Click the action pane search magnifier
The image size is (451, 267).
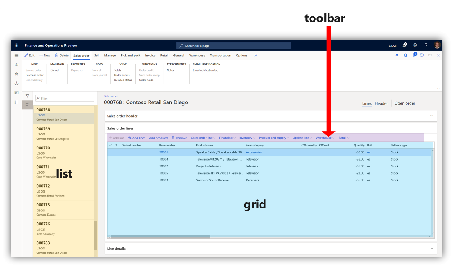[x=255, y=55]
